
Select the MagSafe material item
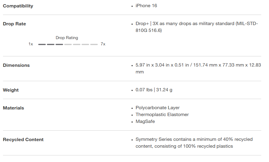pyautogui.click(x=145, y=121)
